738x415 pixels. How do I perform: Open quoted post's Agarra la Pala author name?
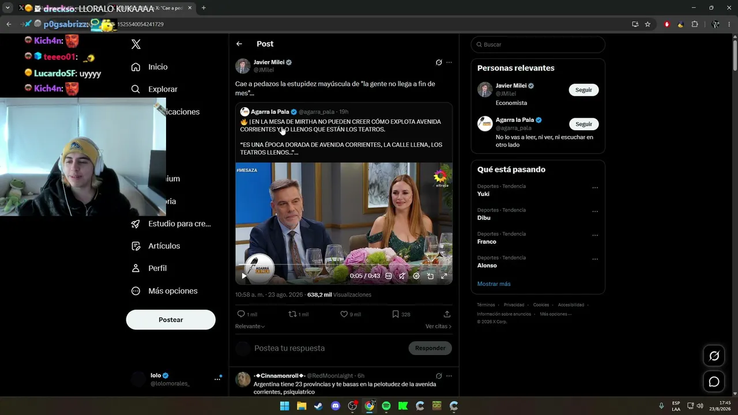coord(270,112)
